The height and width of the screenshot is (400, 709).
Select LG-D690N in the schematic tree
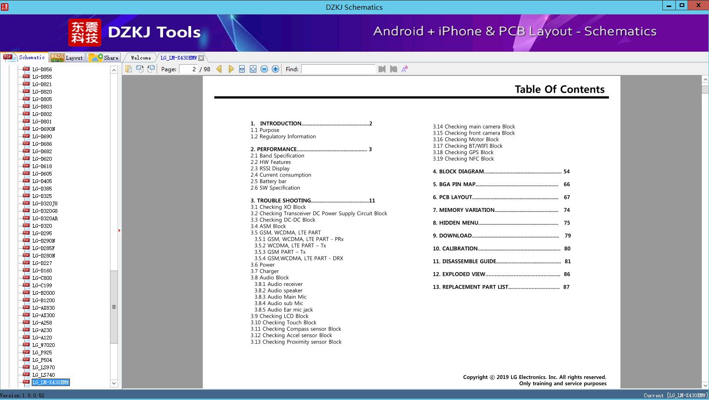click(43, 129)
